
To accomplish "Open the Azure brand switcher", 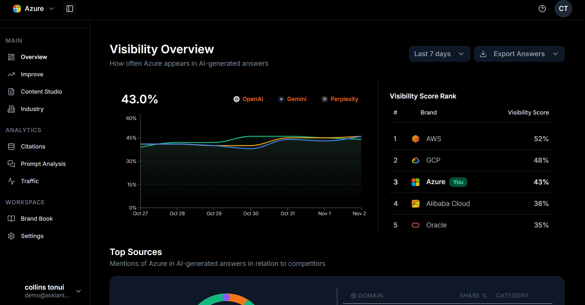I will pos(33,9).
